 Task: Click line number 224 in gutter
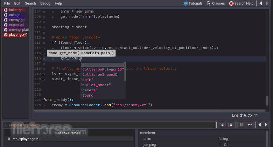tap(37, 100)
